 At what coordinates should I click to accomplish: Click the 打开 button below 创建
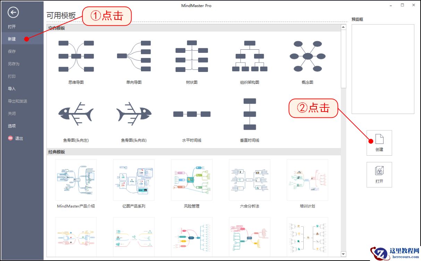(379, 174)
